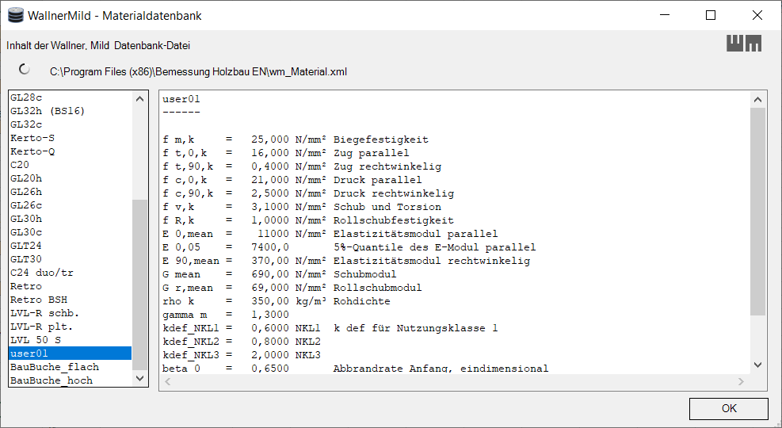Click details pane scroll down arrow
The height and width of the screenshot is (428, 782).
point(757,365)
